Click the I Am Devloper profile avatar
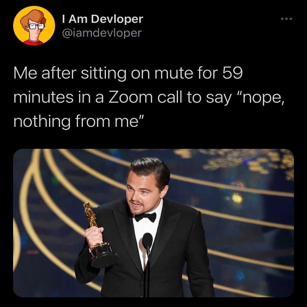The width and height of the screenshot is (307, 307). 34,26
